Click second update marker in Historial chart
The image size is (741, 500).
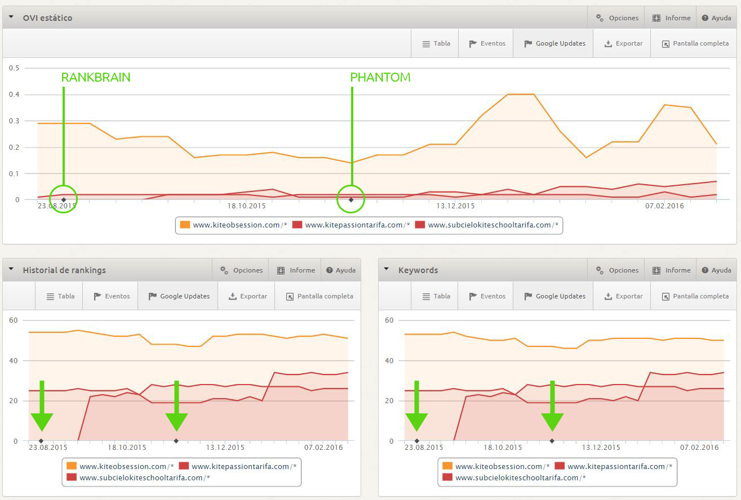tap(176, 440)
